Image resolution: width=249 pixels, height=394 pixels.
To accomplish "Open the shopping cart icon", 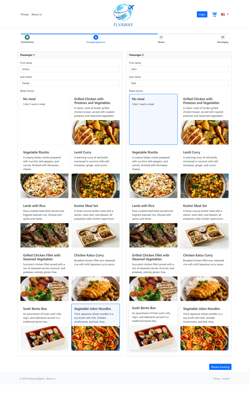I will [214, 14].
